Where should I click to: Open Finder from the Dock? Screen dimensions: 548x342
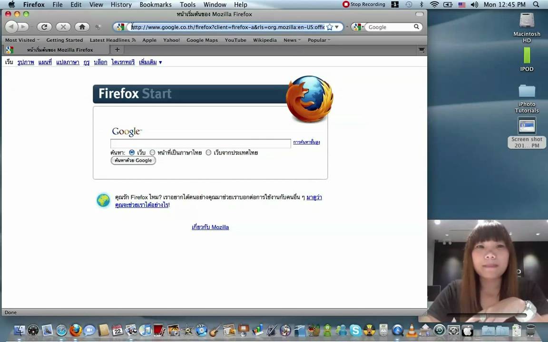[x=19, y=330]
